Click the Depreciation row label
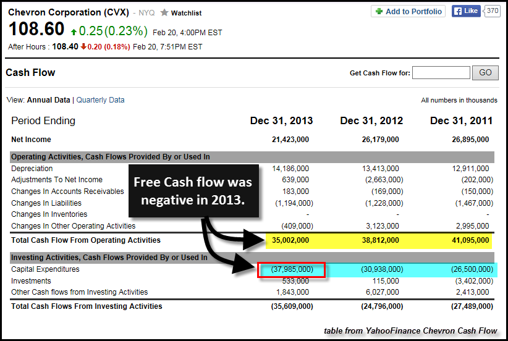The image size is (508, 341). click(32, 169)
